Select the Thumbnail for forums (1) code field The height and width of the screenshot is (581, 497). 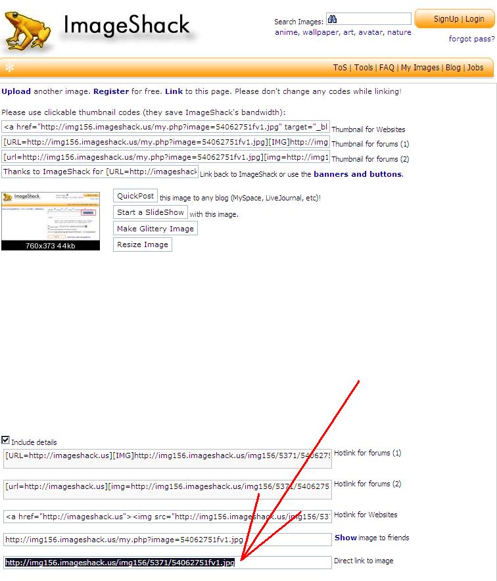[x=166, y=142]
